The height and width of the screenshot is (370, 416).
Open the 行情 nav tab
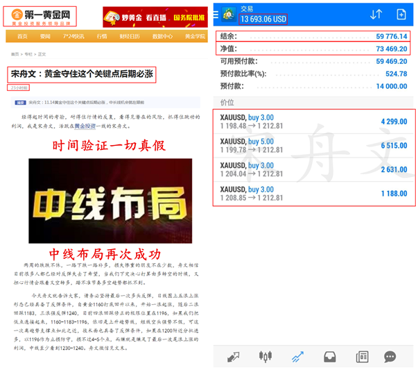(x=102, y=36)
